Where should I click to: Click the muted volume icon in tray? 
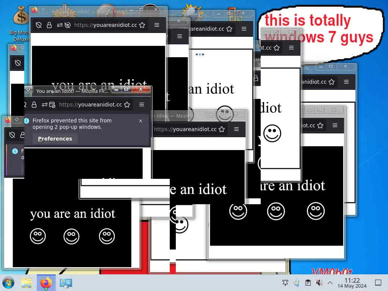click(x=319, y=282)
